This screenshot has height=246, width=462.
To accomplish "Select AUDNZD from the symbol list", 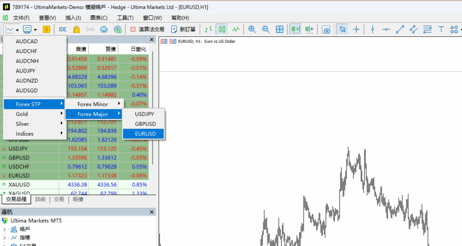I will pos(35,81).
